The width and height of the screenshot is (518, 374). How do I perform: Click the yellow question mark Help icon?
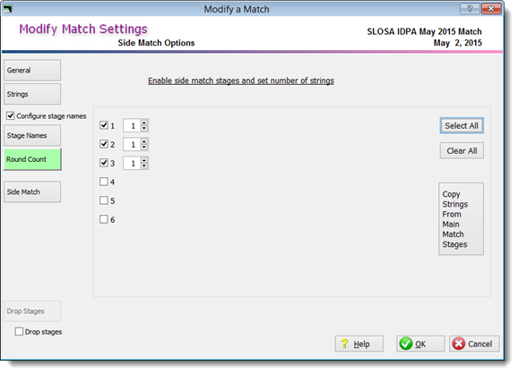(x=344, y=344)
